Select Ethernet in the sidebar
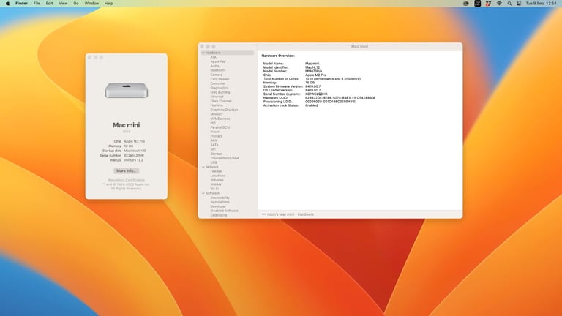 point(217,97)
